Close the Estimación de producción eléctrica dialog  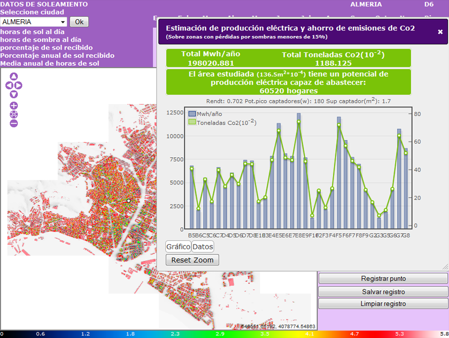[x=440, y=32]
